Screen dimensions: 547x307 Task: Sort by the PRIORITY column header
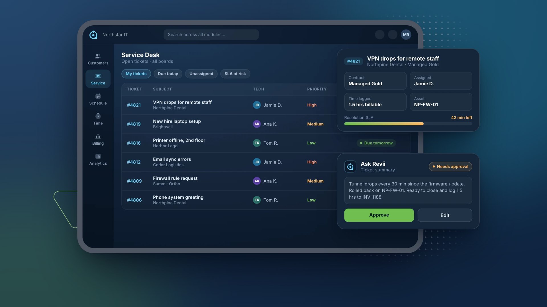point(317,89)
